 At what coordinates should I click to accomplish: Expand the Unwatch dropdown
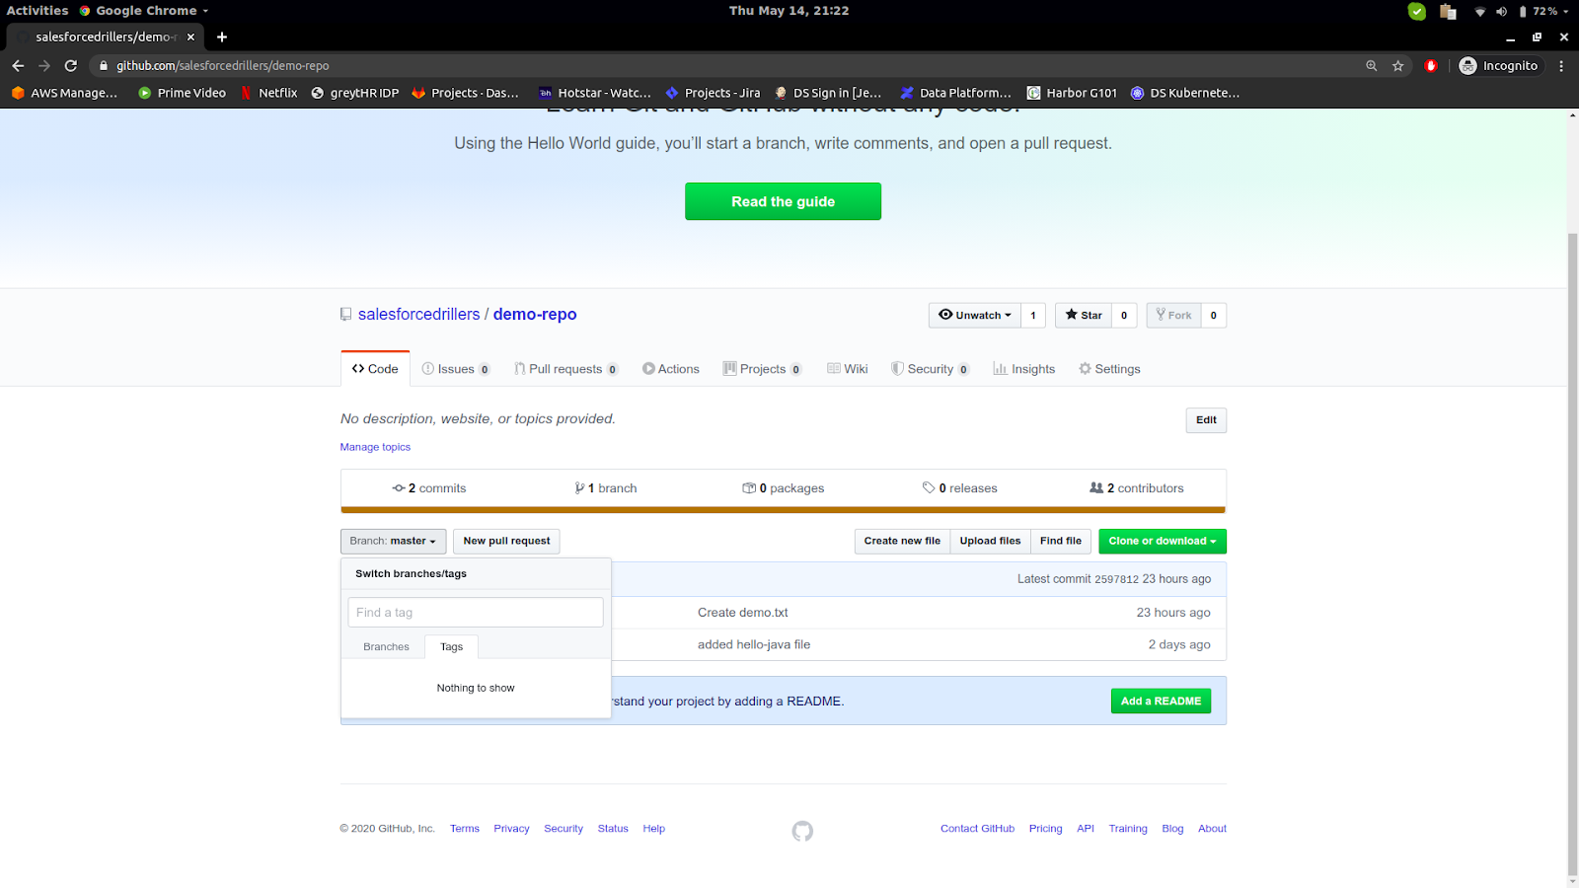975,316
